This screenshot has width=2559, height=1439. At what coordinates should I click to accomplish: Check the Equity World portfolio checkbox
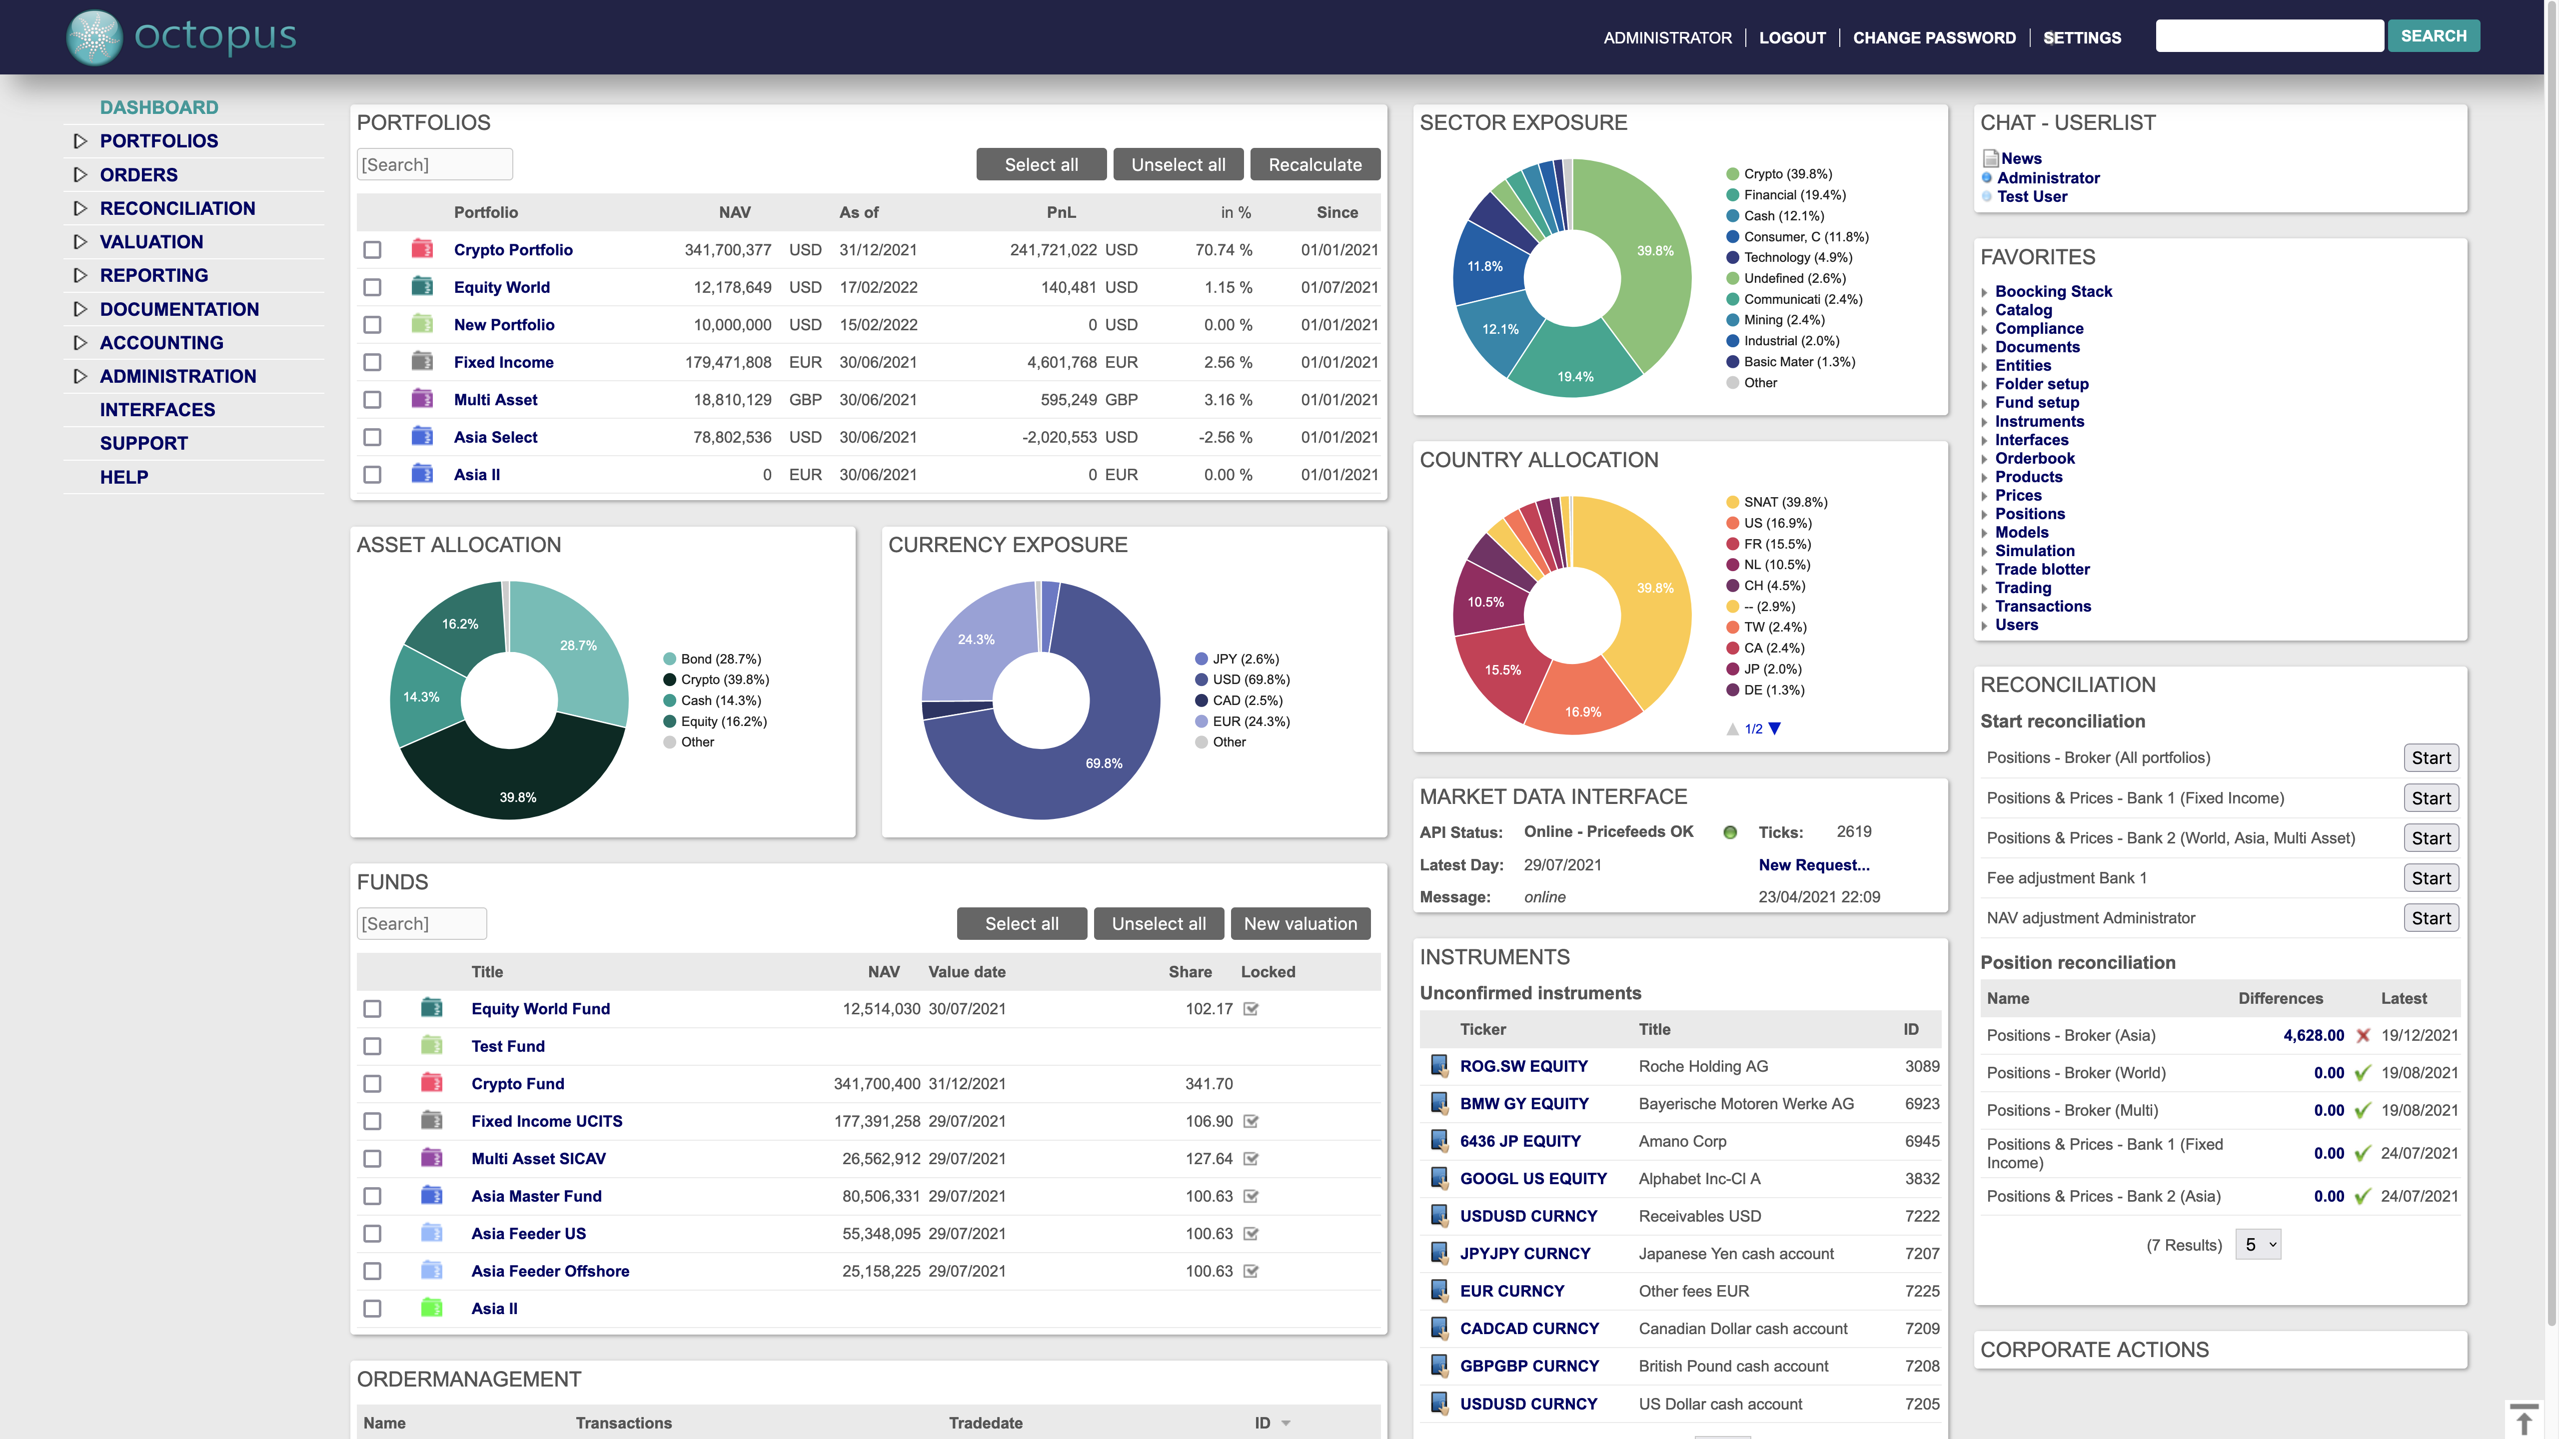click(372, 287)
